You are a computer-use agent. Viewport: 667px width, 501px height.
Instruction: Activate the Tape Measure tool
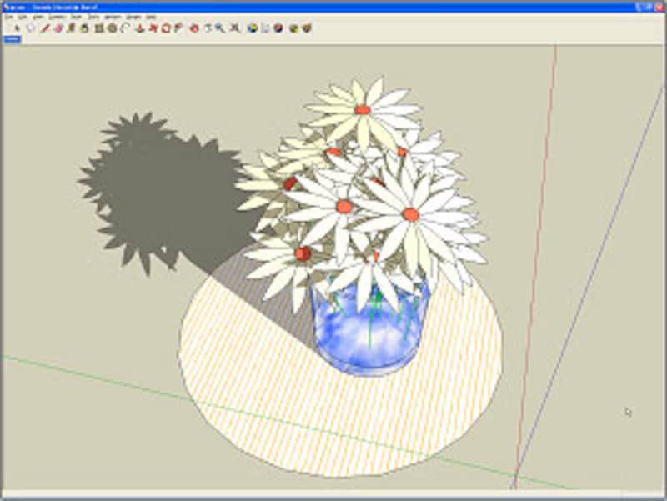coord(72,28)
